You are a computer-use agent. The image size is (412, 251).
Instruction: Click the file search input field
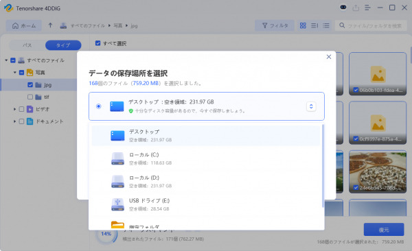click(x=371, y=25)
